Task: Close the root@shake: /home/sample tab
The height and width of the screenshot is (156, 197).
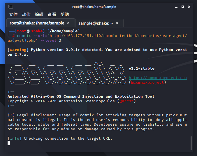Action: coord(68,23)
